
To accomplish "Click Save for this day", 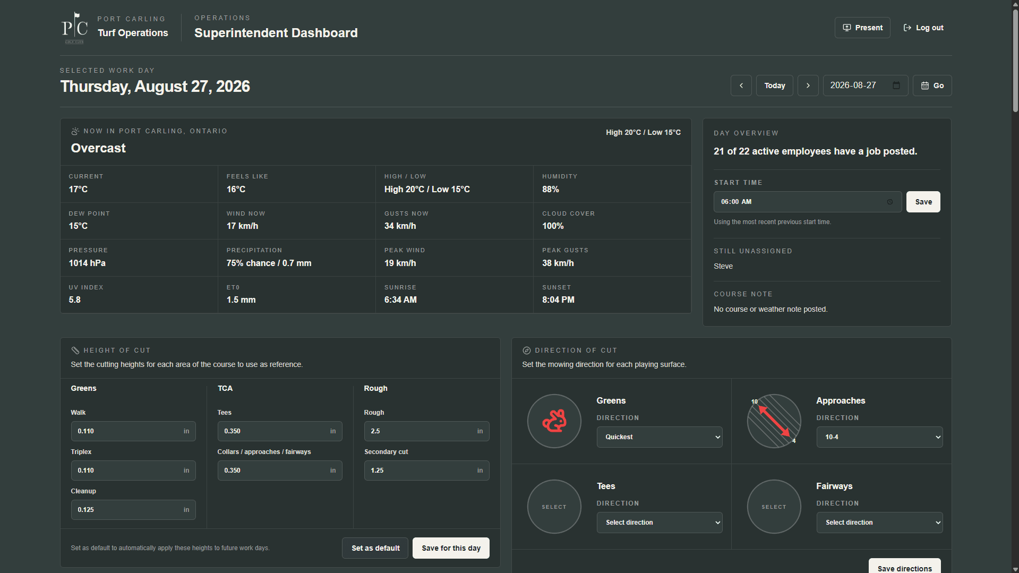I will 451,548.
